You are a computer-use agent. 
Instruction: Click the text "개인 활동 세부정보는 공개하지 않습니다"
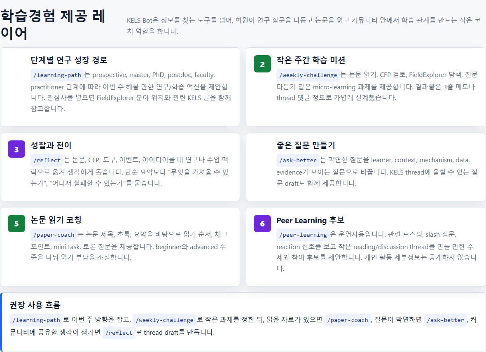pyautogui.click(x=376, y=263)
